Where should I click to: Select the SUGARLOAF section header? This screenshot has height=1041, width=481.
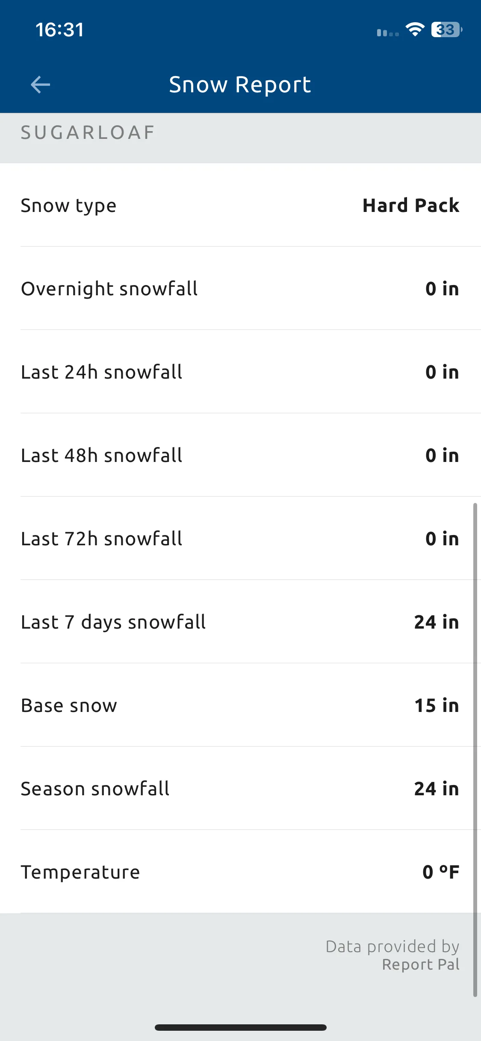[x=88, y=132]
